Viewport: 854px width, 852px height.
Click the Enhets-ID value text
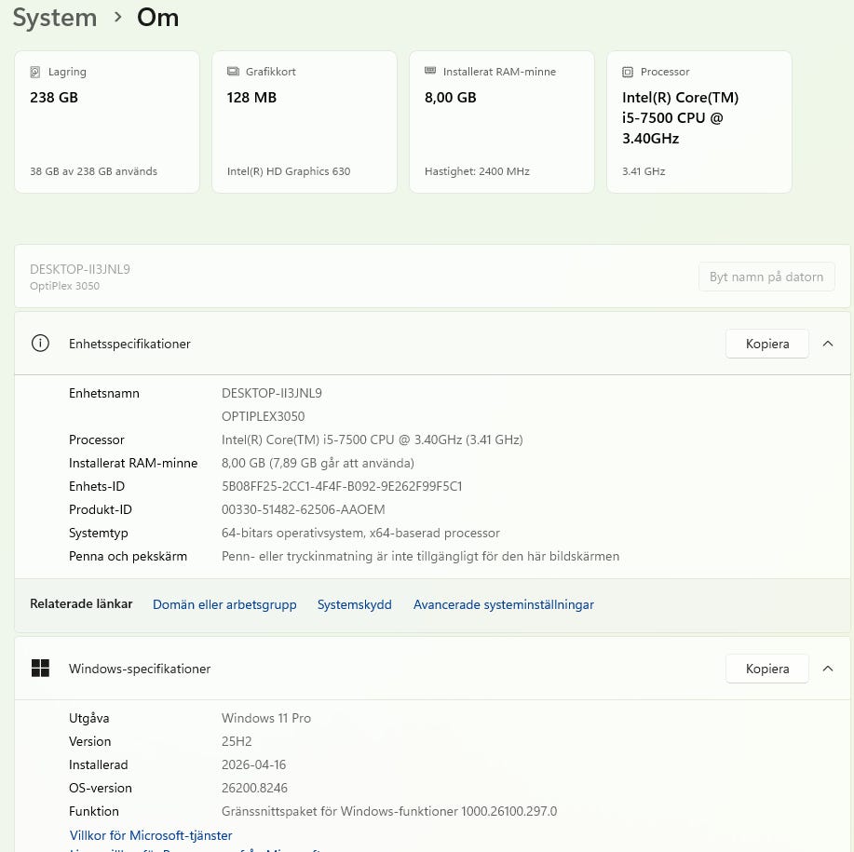pyautogui.click(x=342, y=486)
